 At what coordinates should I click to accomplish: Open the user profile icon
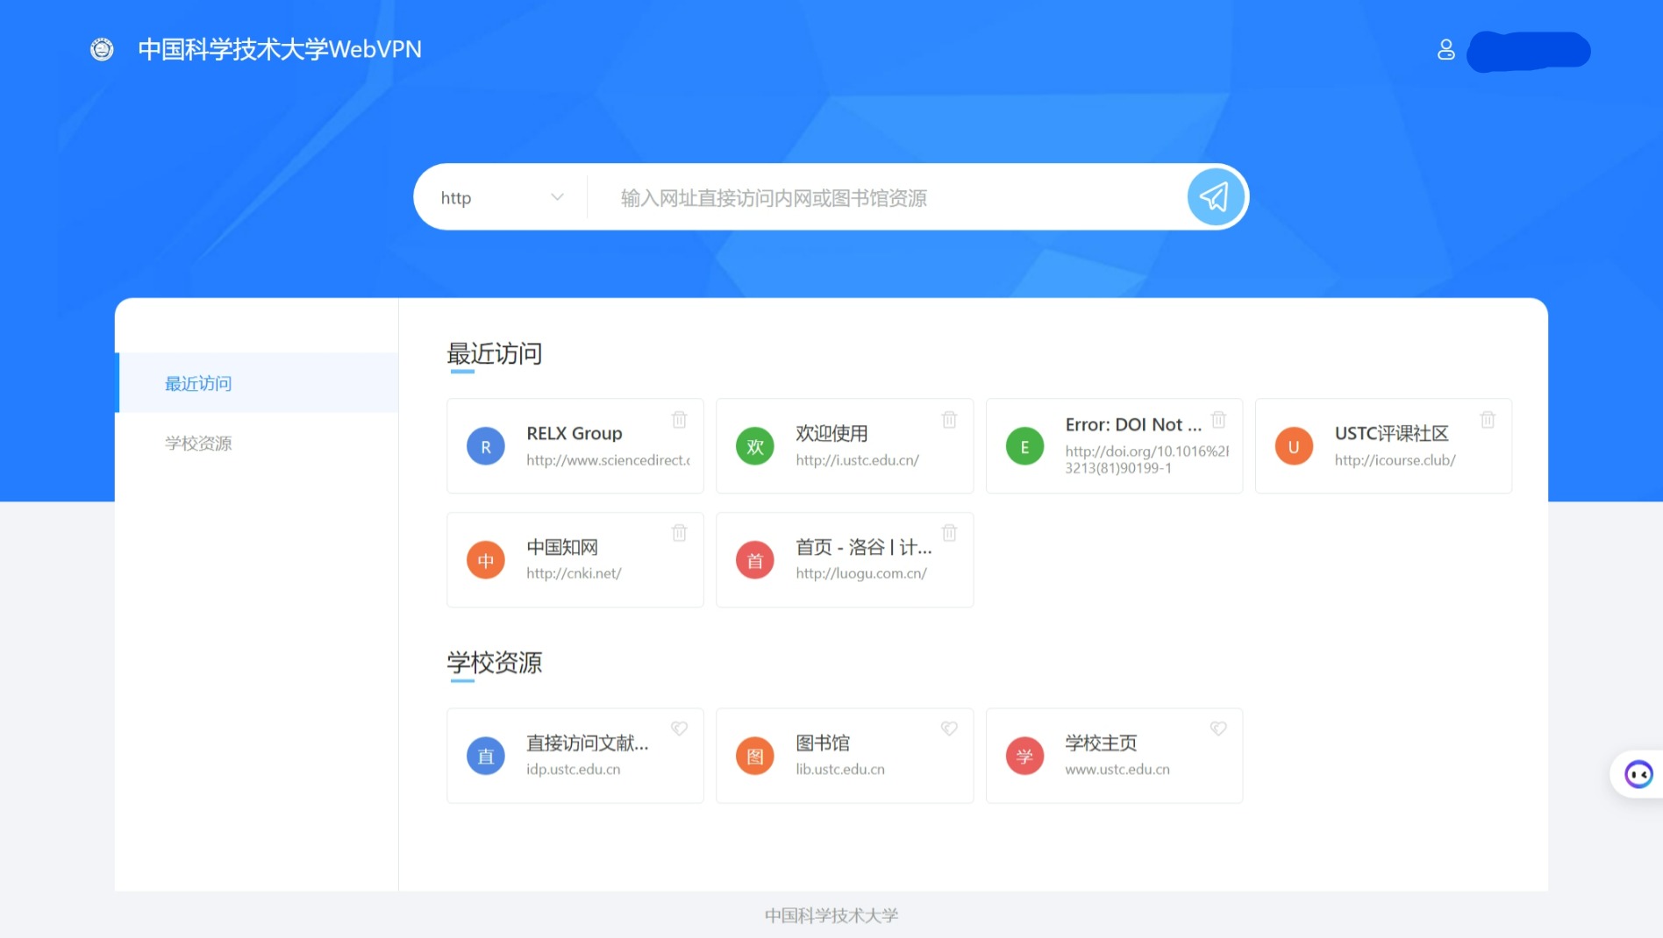[x=1445, y=50]
